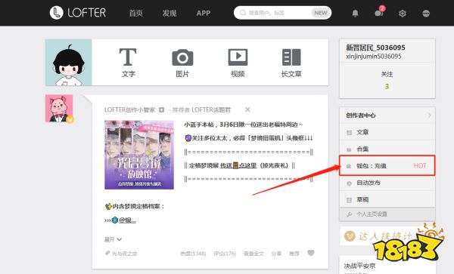This screenshot has height=274, width=454.
Task: Open the LOFTER话题君 recommender link
Action: tap(211, 109)
